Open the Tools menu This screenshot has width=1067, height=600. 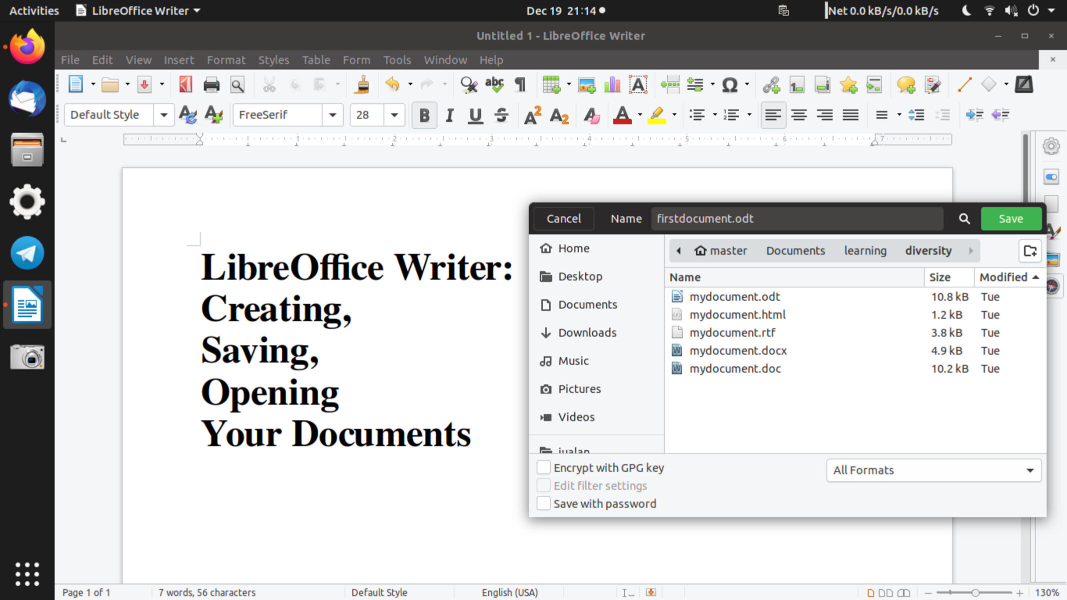pyautogui.click(x=397, y=60)
